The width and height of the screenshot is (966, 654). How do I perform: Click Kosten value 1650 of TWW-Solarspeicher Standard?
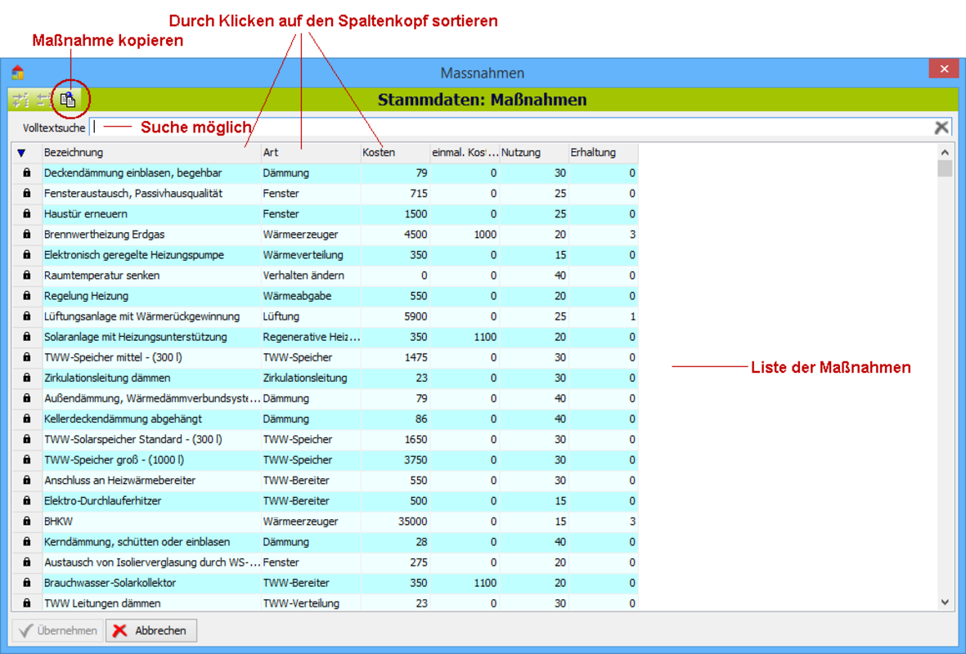pos(416,439)
